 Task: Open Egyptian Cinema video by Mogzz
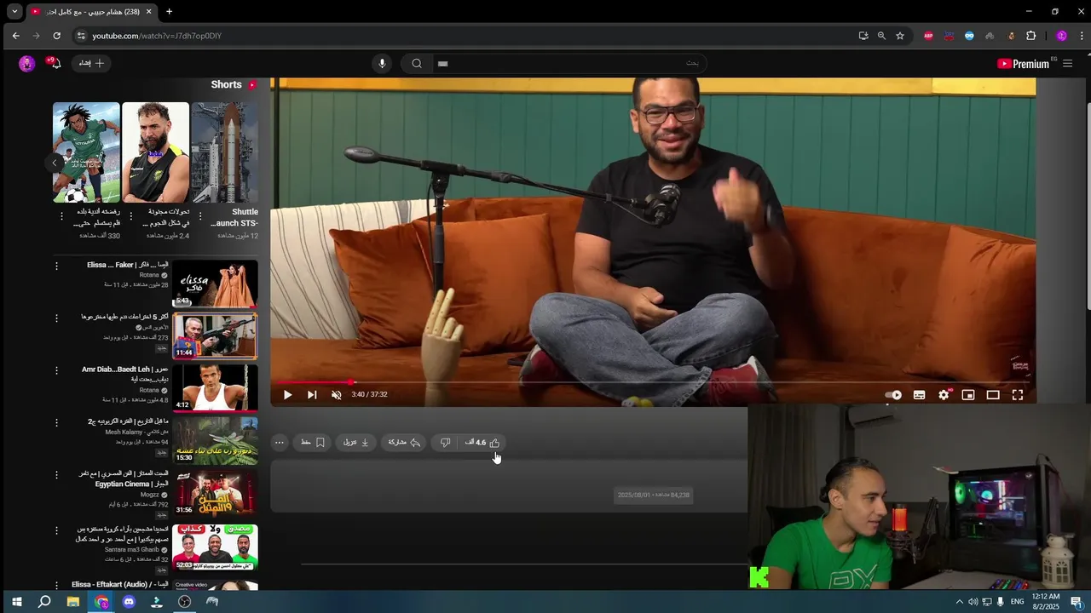[x=215, y=493]
